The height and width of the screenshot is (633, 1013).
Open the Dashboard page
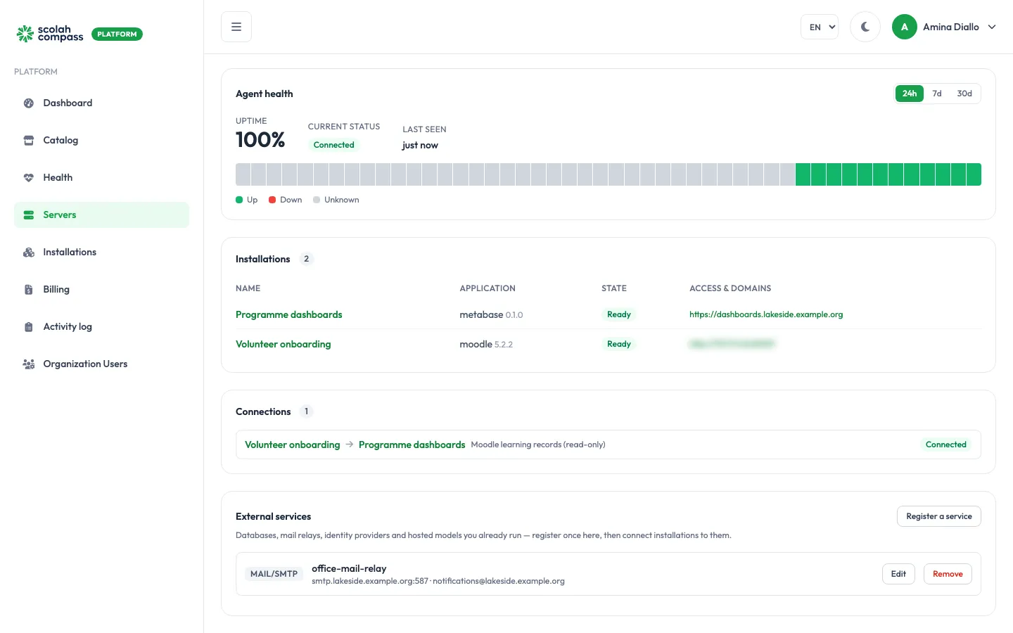(101, 103)
